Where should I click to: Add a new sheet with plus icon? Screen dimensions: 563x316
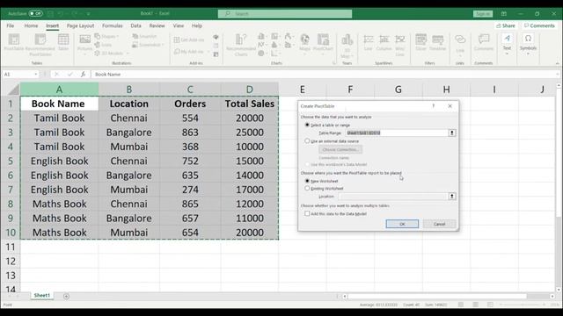pyautogui.click(x=66, y=297)
